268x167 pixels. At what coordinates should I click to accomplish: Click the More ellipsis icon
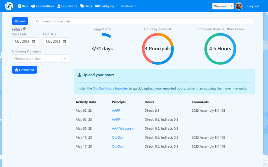(122, 6)
